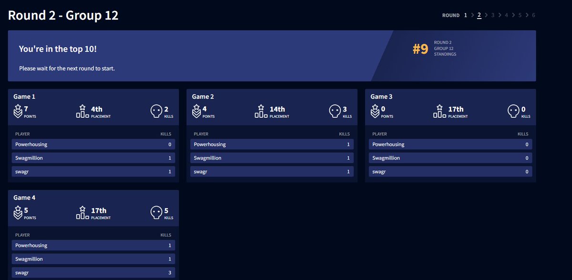This screenshot has height=280, width=572.
Task: Click the PLAYER column header in Game 2
Action: [201, 134]
